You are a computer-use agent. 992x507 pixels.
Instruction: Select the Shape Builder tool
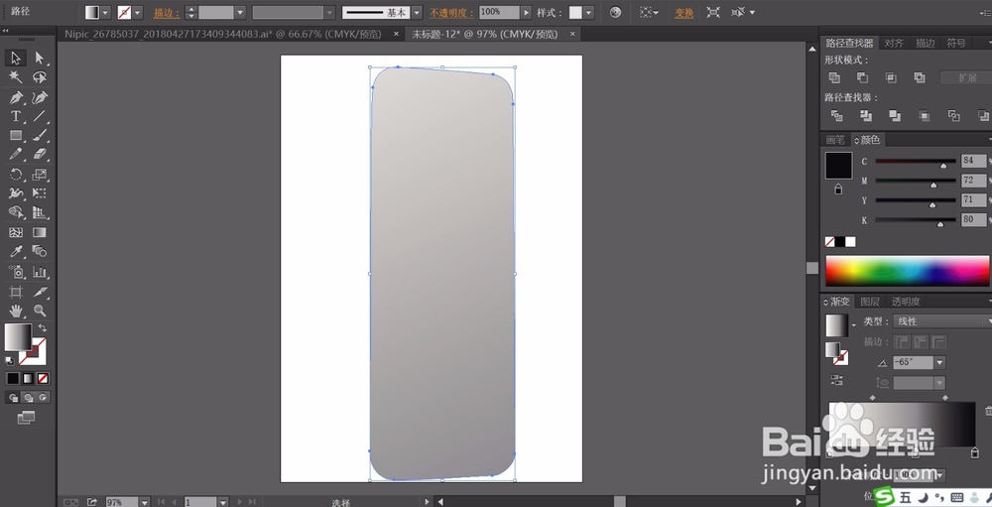[x=16, y=212]
